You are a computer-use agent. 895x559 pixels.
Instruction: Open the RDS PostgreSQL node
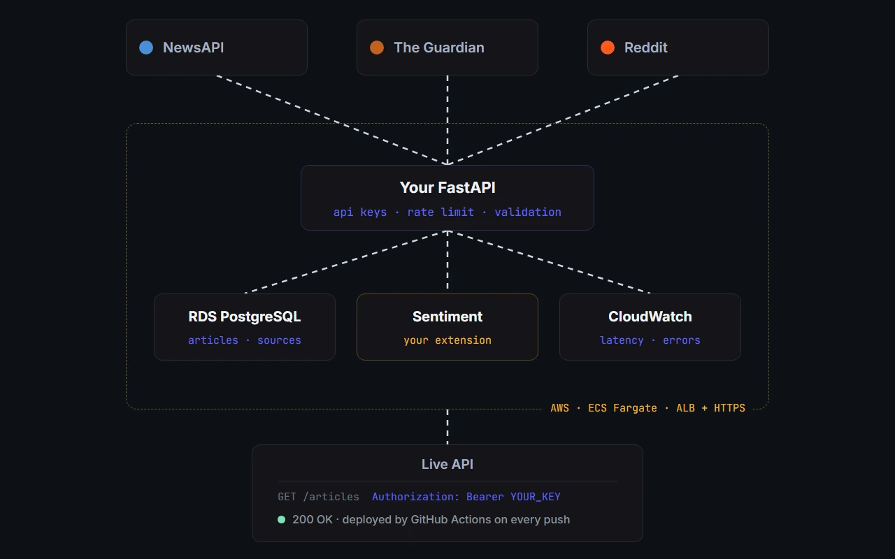[x=245, y=327]
